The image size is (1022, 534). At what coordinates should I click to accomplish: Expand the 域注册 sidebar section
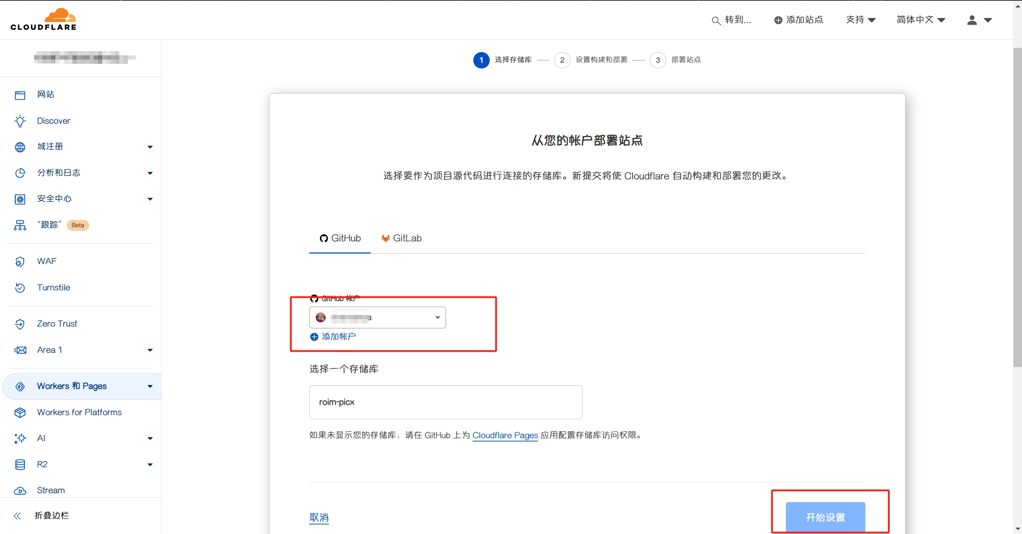(x=150, y=147)
